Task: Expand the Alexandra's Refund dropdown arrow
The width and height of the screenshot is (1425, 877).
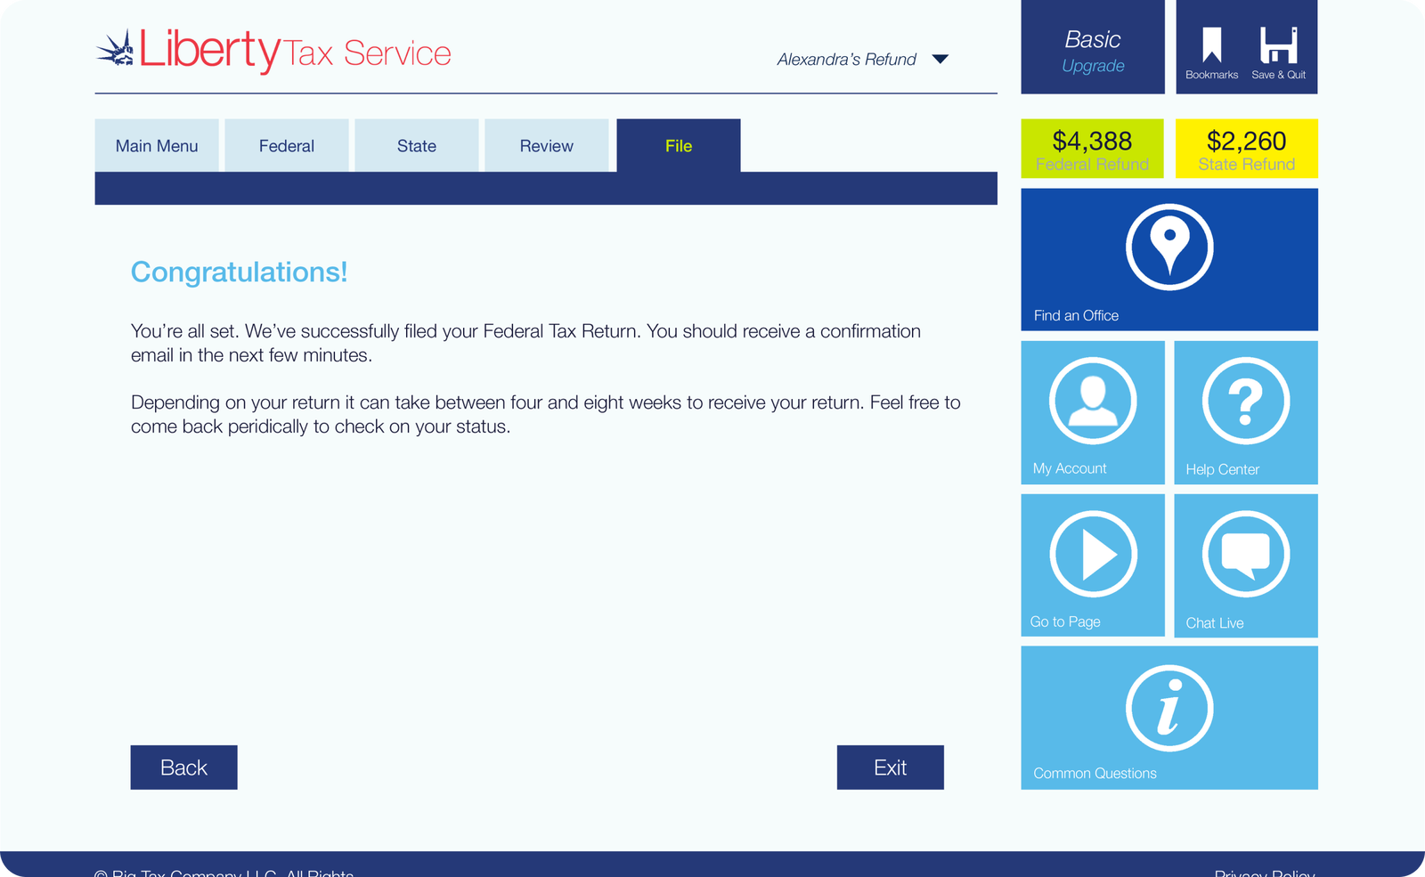Action: point(940,60)
